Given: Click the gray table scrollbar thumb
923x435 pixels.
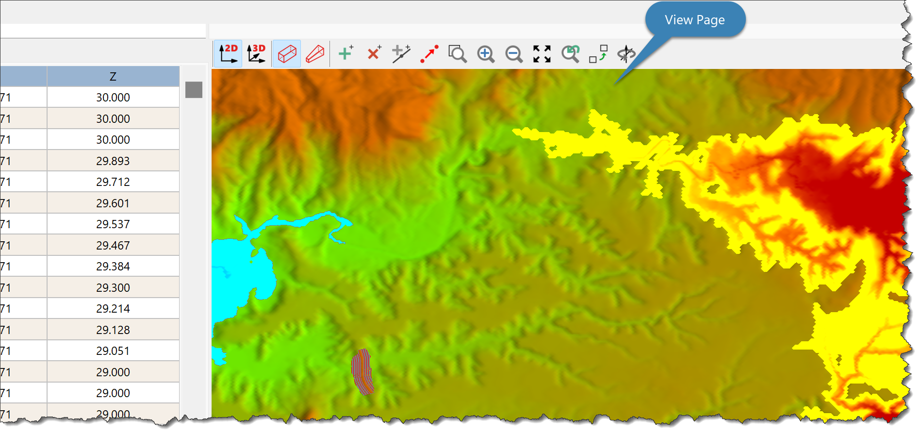Looking at the screenshot, I should pos(194,90).
